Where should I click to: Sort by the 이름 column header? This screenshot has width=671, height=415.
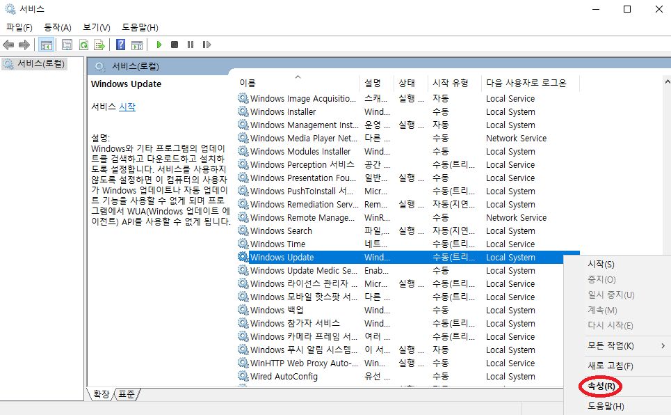point(299,83)
